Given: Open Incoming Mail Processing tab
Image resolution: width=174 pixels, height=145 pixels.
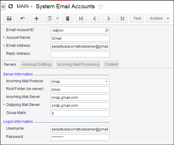Looking at the screenshot, I should point(78,65).
